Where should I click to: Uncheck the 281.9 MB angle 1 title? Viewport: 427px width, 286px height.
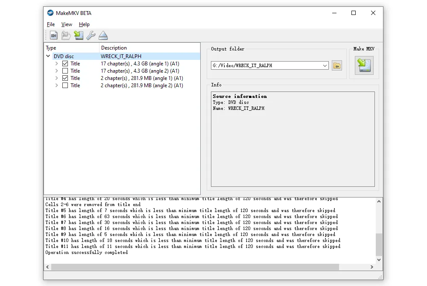(65, 78)
